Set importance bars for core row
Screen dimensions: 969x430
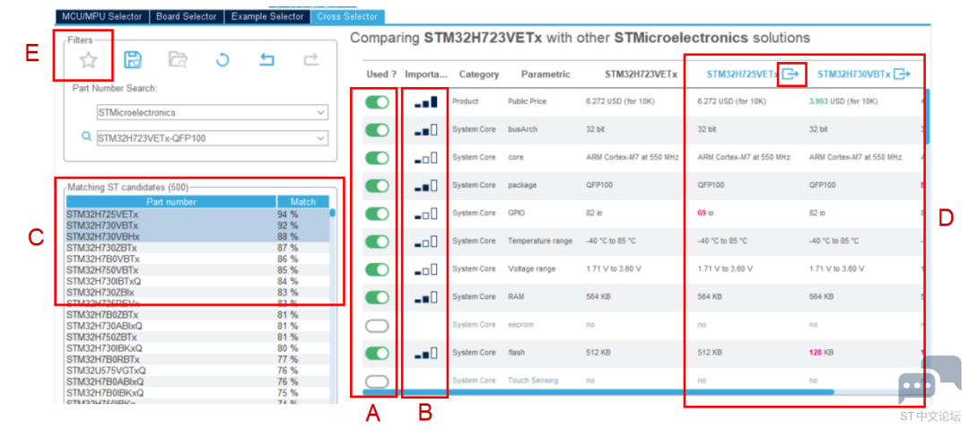coord(426,158)
